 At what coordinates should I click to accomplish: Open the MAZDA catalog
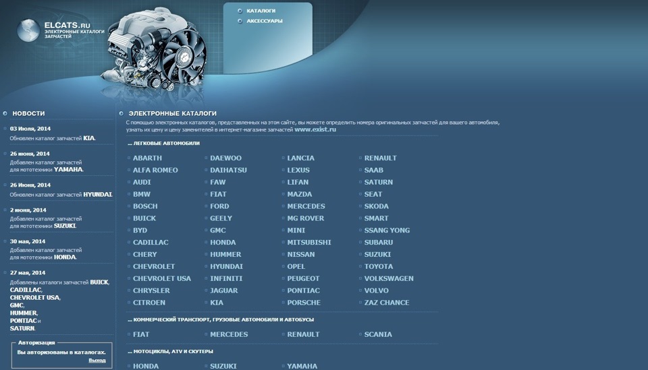pyautogui.click(x=299, y=194)
